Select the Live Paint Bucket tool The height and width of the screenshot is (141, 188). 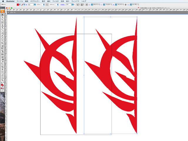[x=2, y=67]
